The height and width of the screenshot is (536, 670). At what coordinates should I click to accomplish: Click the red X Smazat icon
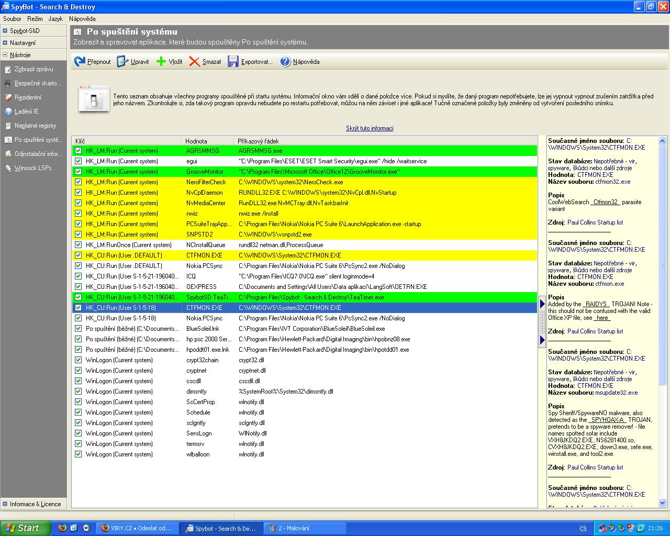tap(195, 62)
